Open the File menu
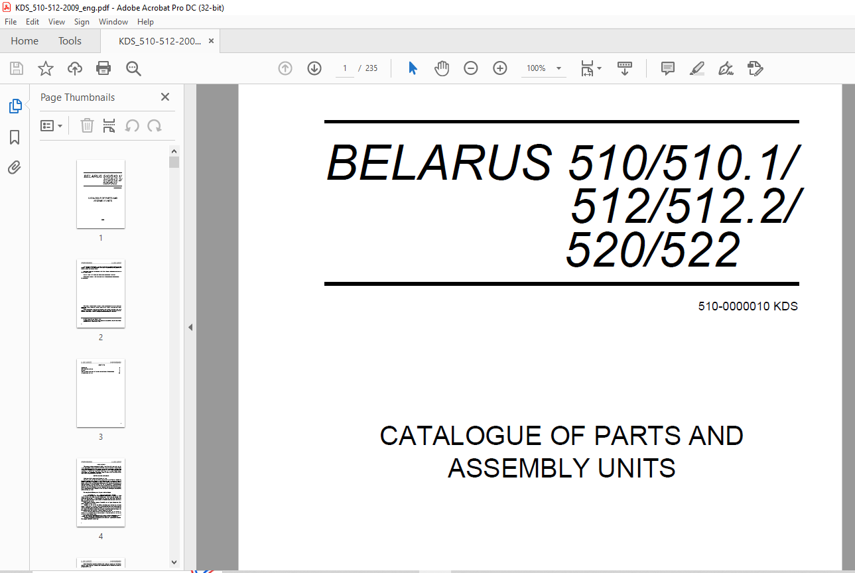This screenshot has width=855, height=573. [11, 22]
